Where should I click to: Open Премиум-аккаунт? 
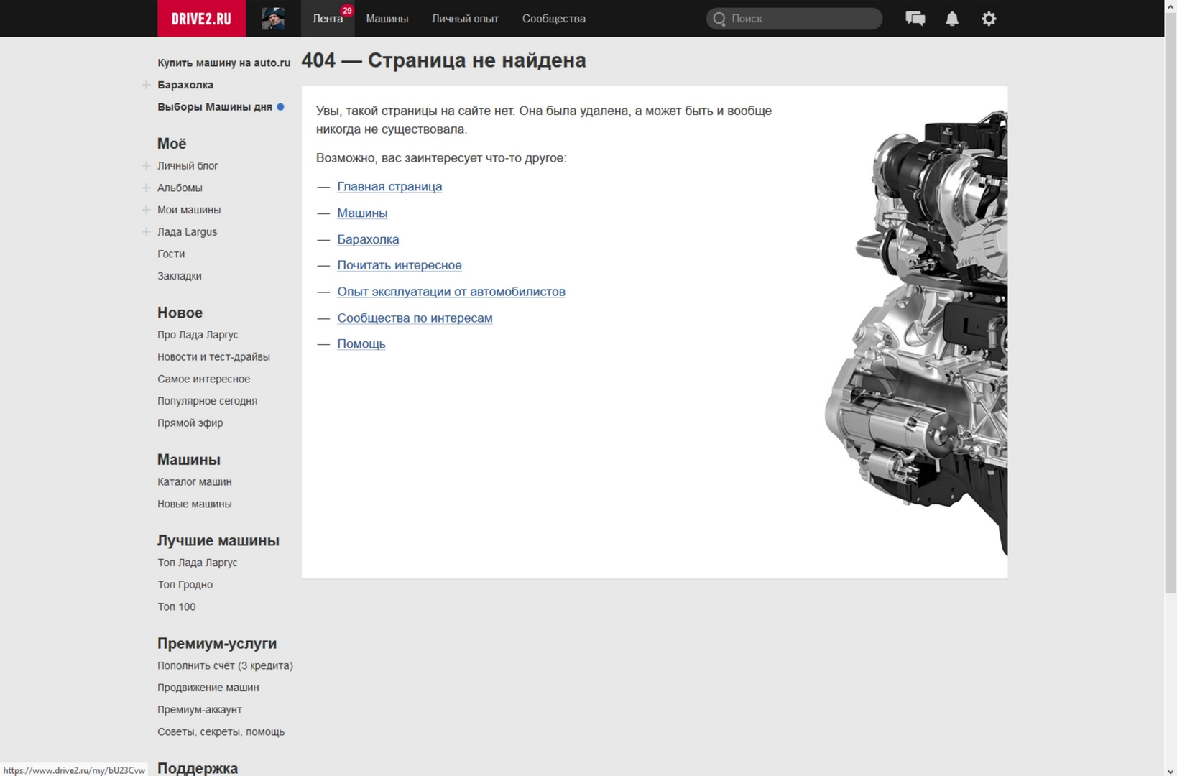(x=200, y=710)
